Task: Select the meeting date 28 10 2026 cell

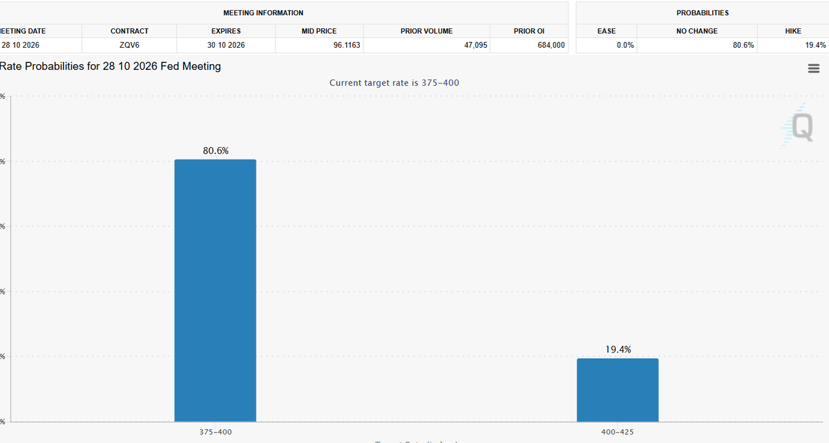Action: coord(41,45)
